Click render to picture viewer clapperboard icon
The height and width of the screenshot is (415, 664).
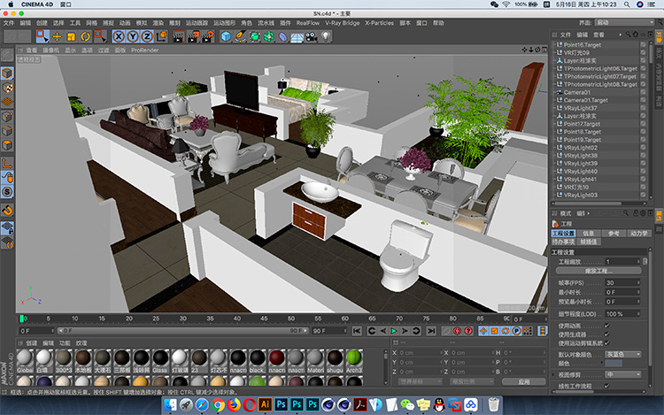(193, 37)
